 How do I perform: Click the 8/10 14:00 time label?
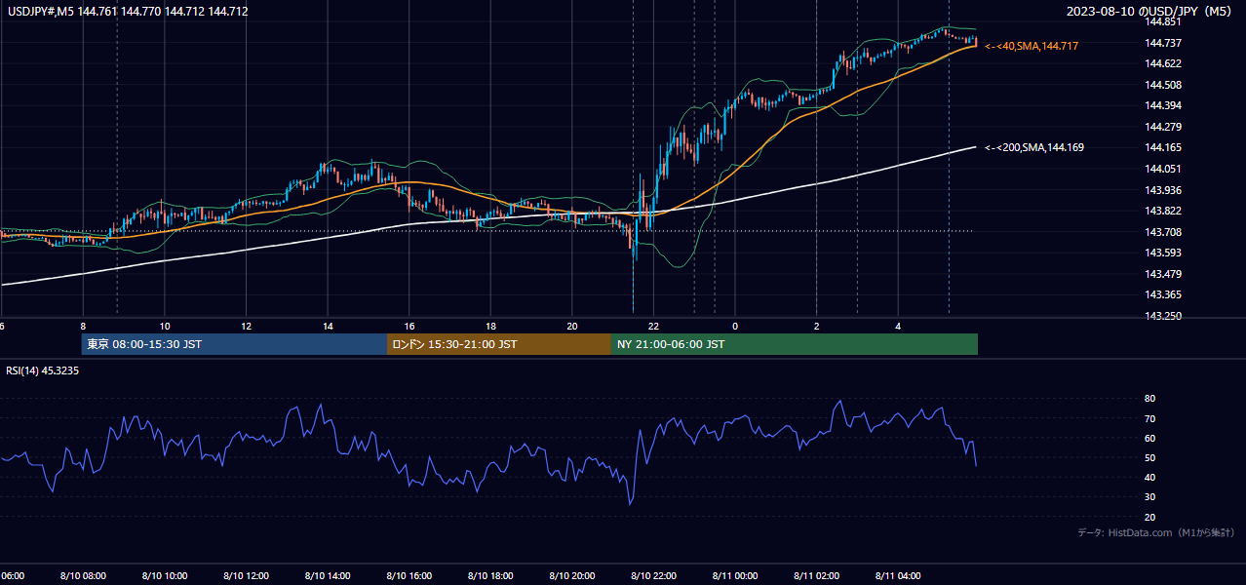click(x=328, y=575)
